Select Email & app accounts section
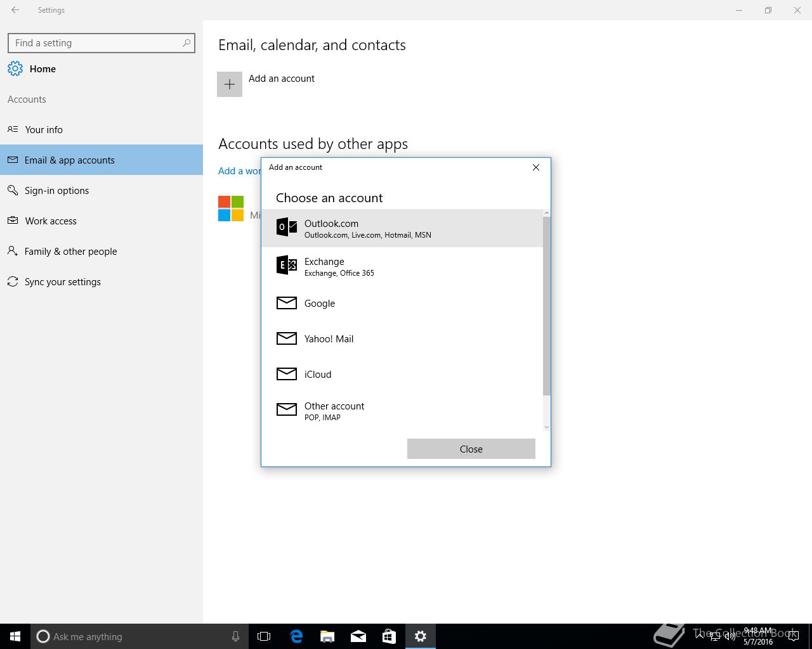Viewport: 812px width, 649px height. pos(101,160)
